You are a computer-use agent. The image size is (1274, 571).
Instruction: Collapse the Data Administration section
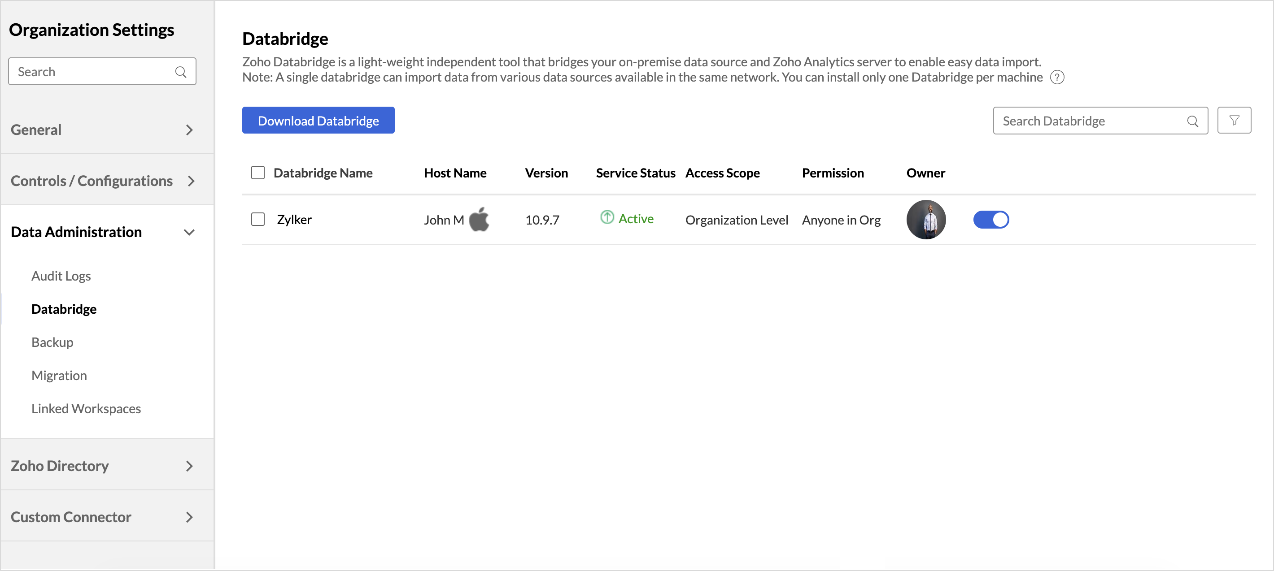pyautogui.click(x=189, y=232)
